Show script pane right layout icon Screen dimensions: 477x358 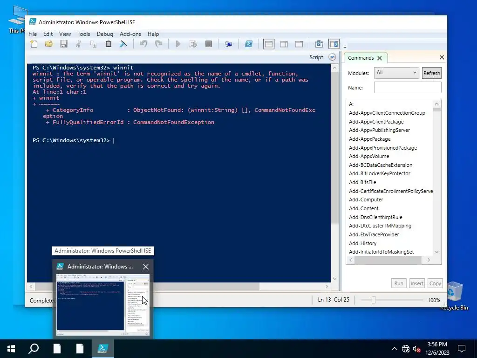point(284,44)
